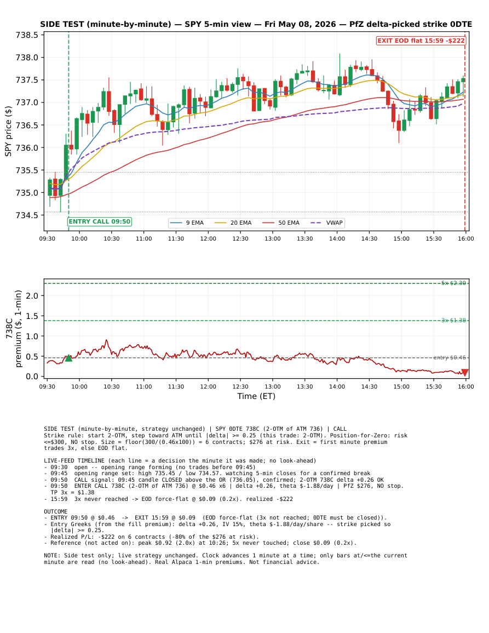Click the 'Time (ET)' axis label
The height and width of the screenshot is (633, 489).
(x=256, y=396)
